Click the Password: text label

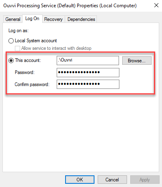25,72
